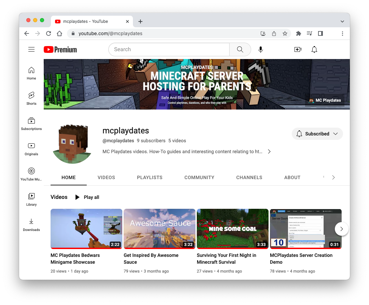Open YouTube Originals from the sidebar
This screenshot has width=369, height=305.
(31, 149)
